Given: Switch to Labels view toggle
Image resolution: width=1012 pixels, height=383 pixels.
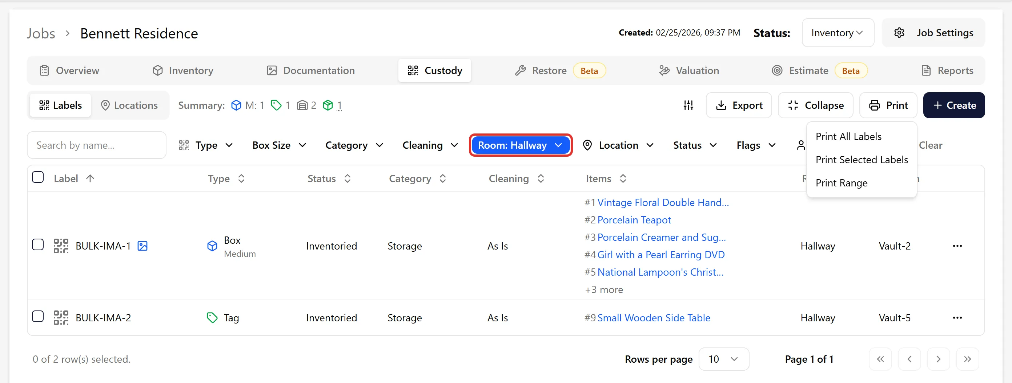Looking at the screenshot, I should tap(60, 105).
